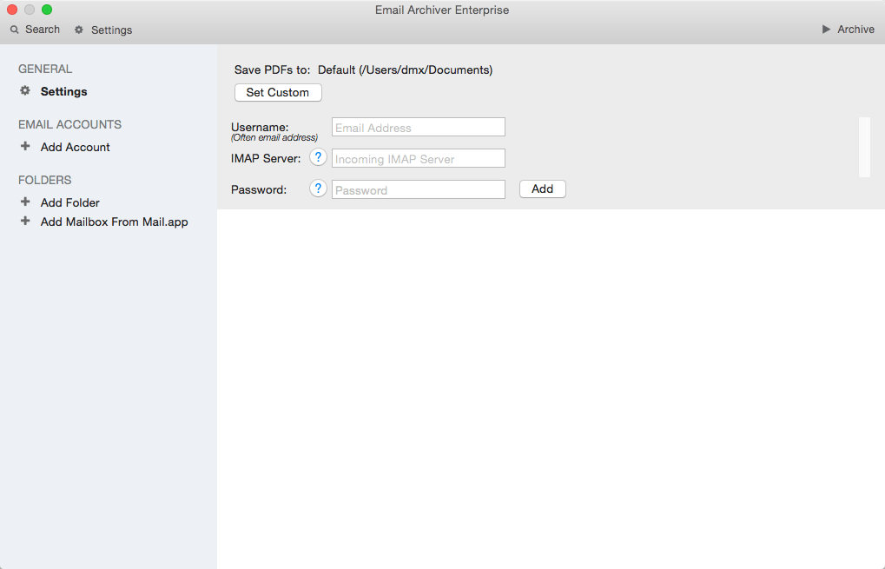Focus the Incoming IMAP Server field
Image resolution: width=885 pixels, height=569 pixels.
419,158
